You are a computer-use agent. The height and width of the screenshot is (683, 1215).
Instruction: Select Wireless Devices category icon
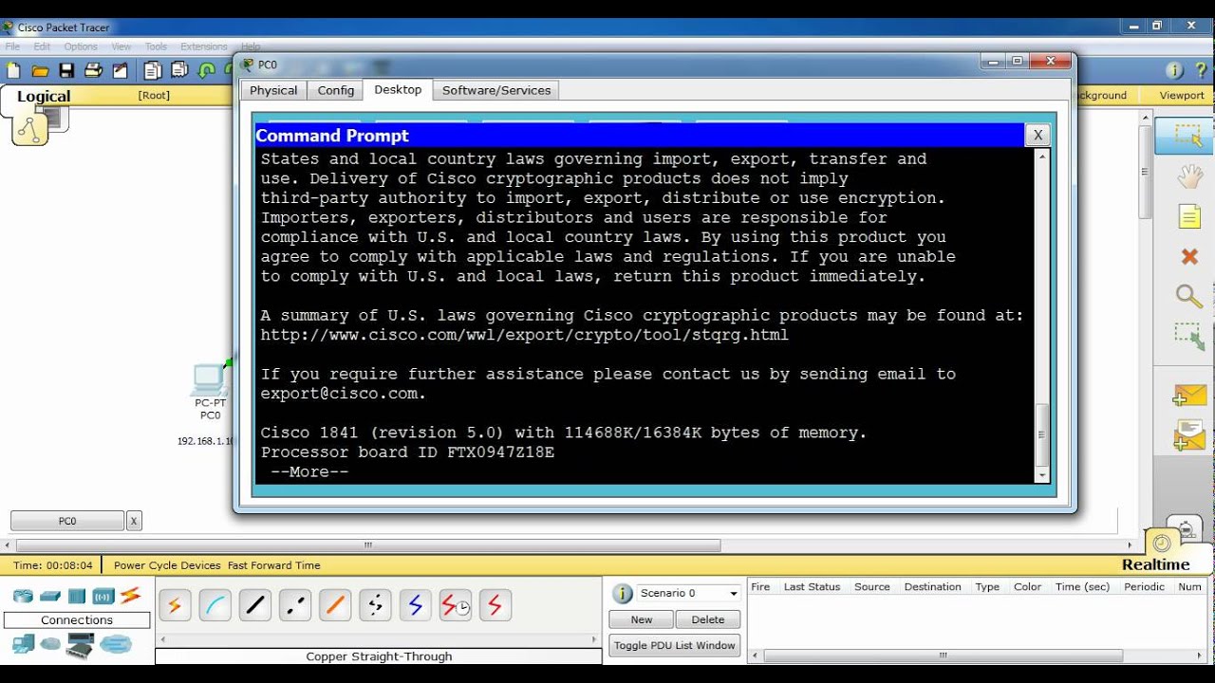(103, 596)
